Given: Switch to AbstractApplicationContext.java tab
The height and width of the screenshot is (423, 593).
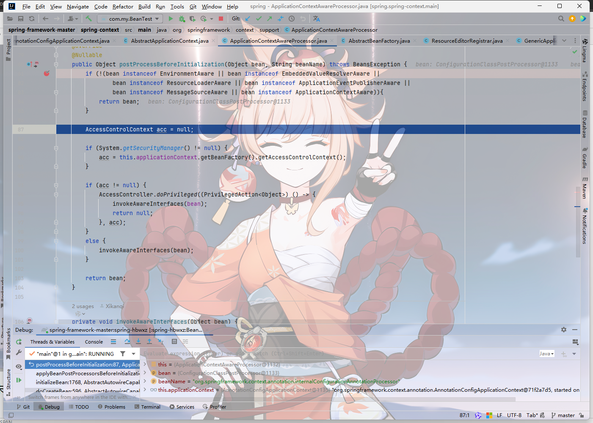Looking at the screenshot, I should tap(169, 41).
